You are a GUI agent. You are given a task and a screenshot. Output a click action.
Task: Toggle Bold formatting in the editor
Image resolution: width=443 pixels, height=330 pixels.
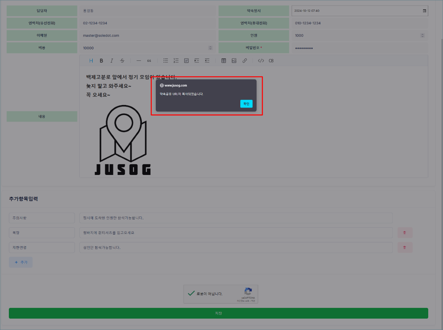[102, 61]
